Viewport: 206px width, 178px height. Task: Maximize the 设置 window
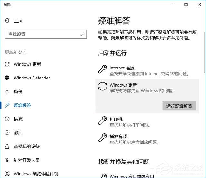pos(186,5)
